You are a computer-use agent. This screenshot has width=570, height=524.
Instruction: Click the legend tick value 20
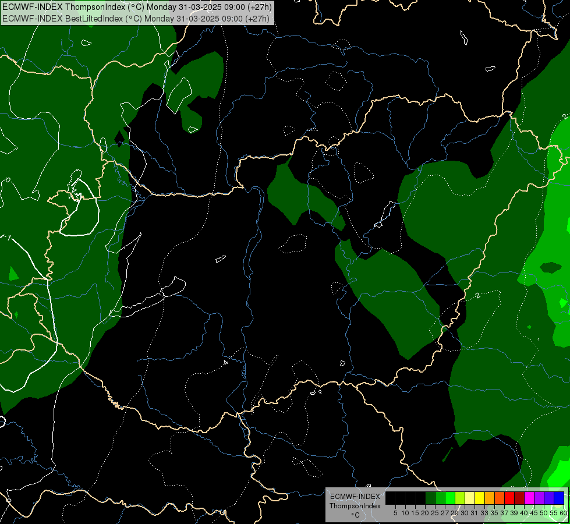click(x=425, y=513)
